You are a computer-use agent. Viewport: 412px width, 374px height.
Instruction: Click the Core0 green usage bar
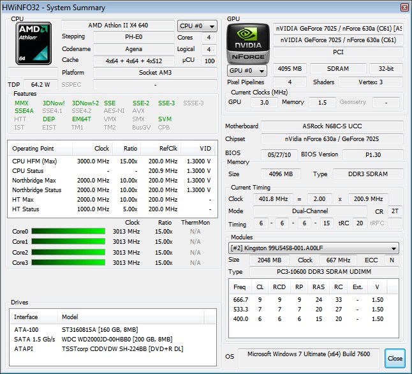click(68, 232)
